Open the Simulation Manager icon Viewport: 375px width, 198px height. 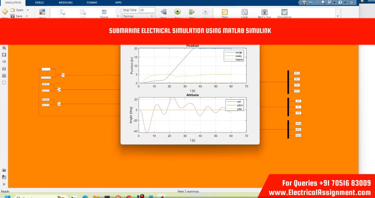tap(284, 12)
